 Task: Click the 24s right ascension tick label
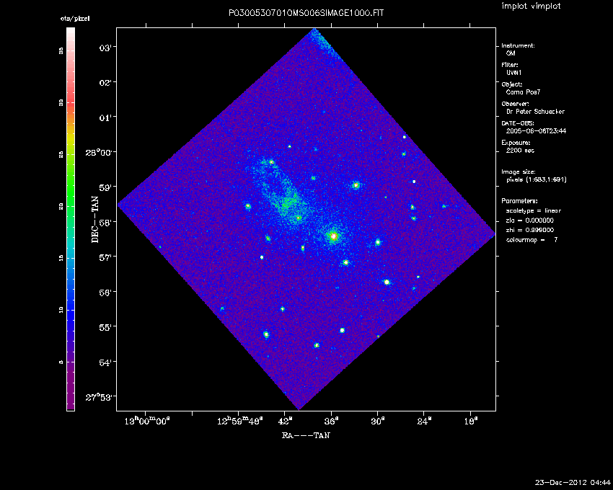424,422
